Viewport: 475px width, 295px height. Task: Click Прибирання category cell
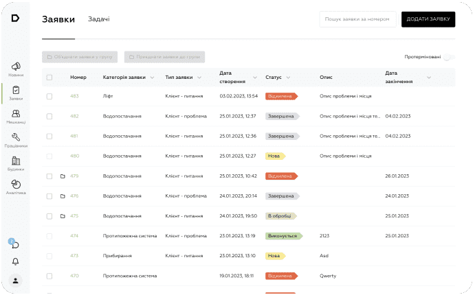[x=118, y=256]
